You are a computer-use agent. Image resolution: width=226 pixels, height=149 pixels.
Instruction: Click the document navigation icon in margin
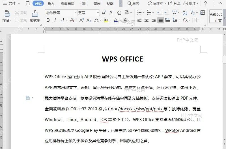click(28, 98)
